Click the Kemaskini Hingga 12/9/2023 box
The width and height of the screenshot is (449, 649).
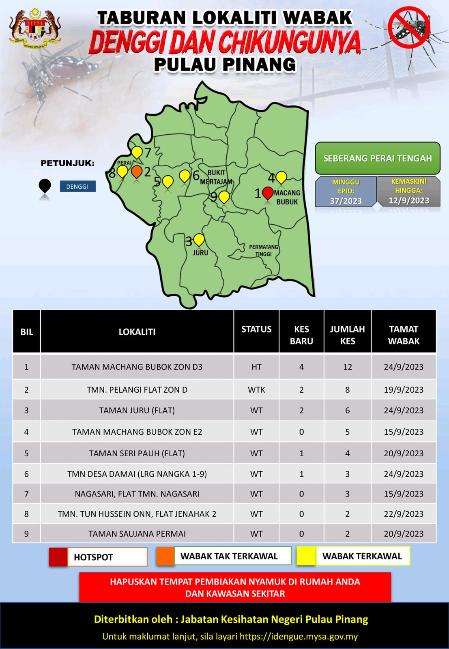click(x=409, y=191)
